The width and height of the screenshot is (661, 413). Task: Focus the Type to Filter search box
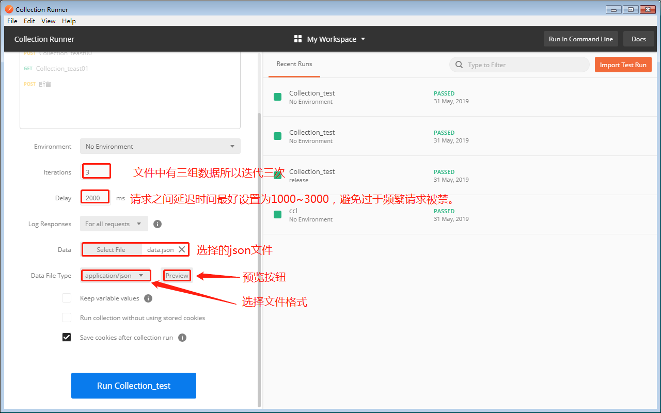click(520, 65)
